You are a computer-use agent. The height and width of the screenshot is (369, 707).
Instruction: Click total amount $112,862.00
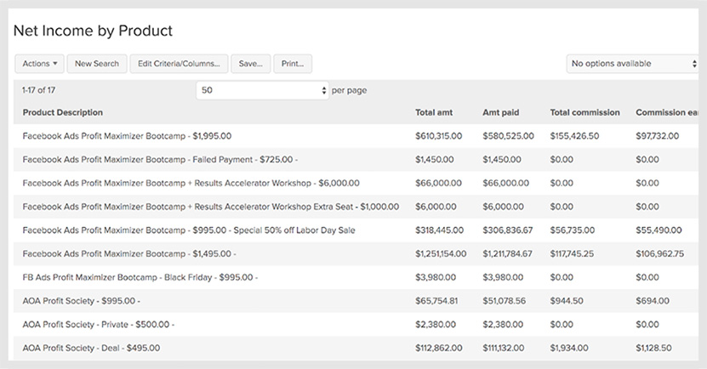[439, 348]
